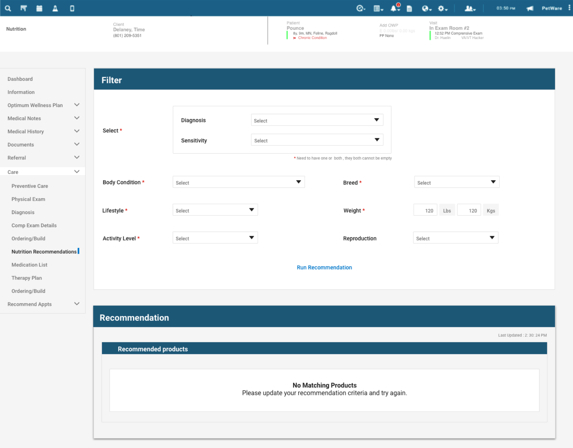The image size is (573, 448).
Task: Expand Recommend Appts chevron
Action: point(77,304)
